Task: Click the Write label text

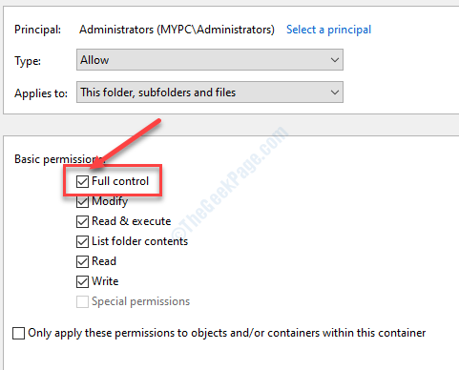Action: click(x=105, y=281)
